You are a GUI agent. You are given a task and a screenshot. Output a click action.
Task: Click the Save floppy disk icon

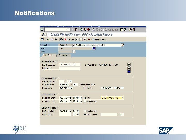pyautogui.click(x=76, y=30)
